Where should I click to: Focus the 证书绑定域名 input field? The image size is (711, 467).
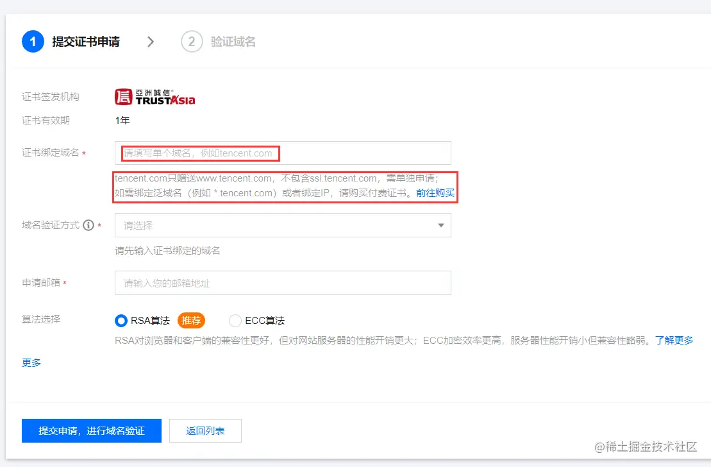click(283, 153)
